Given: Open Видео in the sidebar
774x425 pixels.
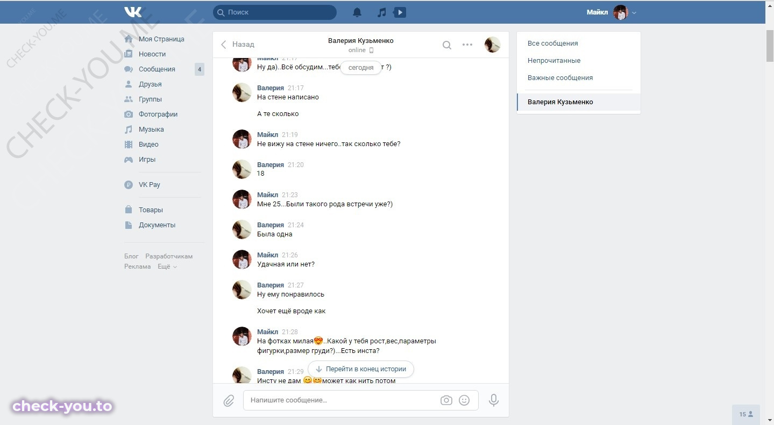Looking at the screenshot, I should (148, 145).
